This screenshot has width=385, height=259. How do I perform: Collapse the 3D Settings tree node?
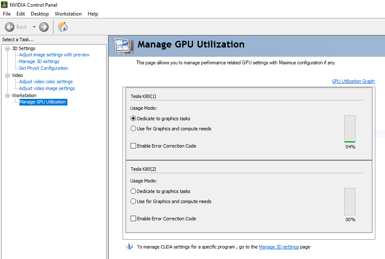(7, 48)
